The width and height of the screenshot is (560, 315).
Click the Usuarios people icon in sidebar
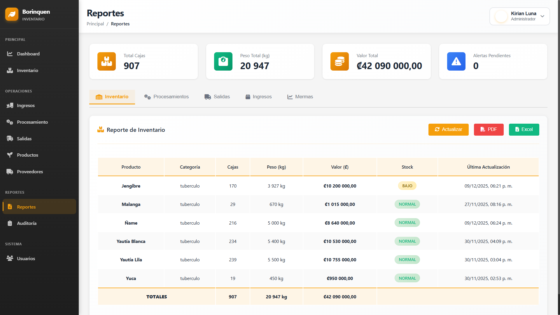pyautogui.click(x=10, y=258)
